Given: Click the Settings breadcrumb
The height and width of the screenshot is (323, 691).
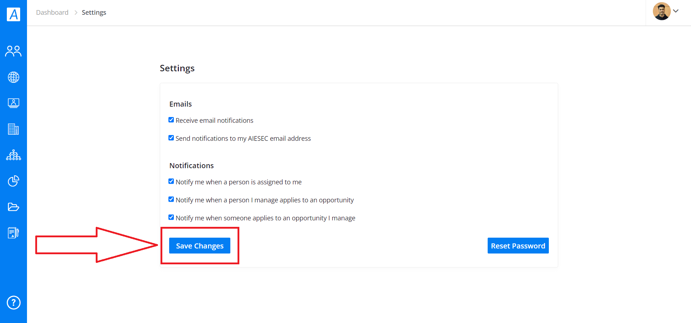Looking at the screenshot, I should [94, 13].
